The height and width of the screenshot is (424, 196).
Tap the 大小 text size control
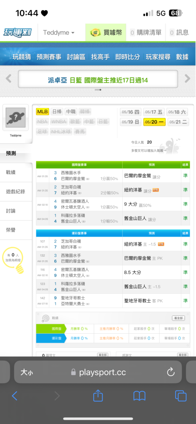pos(27,372)
